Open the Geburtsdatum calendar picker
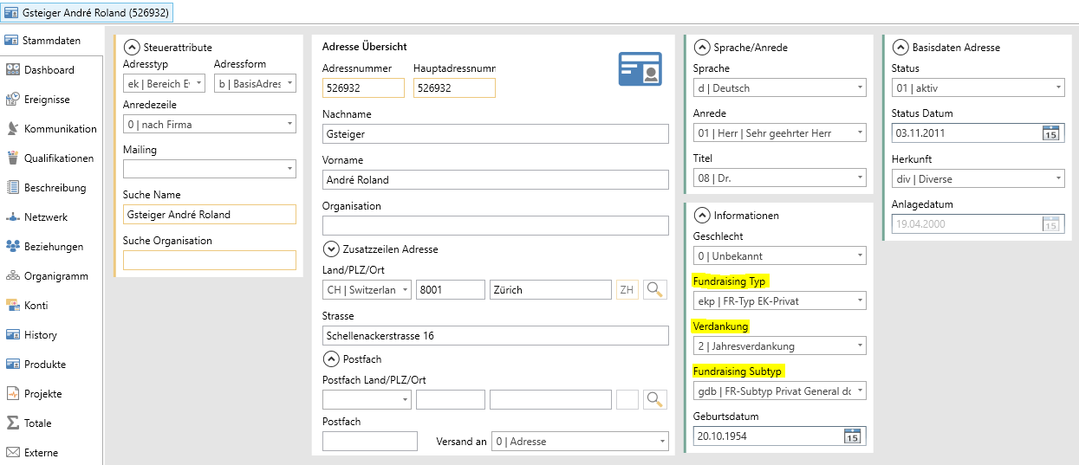The height and width of the screenshot is (465, 1079). [853, 436]
